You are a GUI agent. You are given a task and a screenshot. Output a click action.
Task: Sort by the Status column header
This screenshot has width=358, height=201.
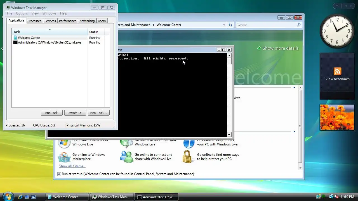pyautogui.click(x=96, y=32)
